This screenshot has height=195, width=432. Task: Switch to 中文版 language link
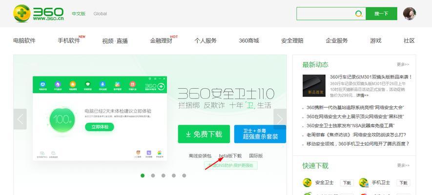click(79, 14)
